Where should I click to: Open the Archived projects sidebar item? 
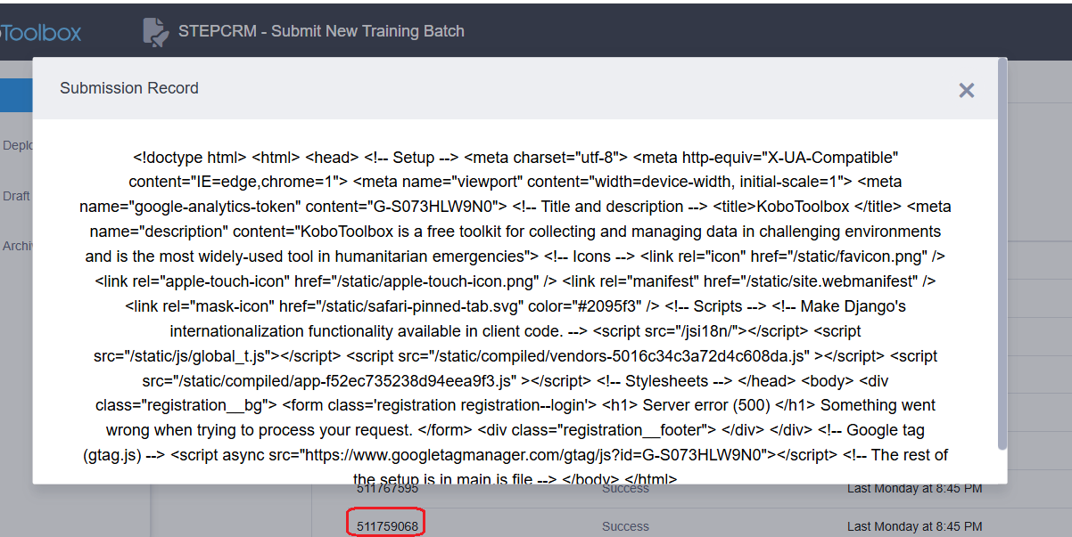(x=16, y=246)
